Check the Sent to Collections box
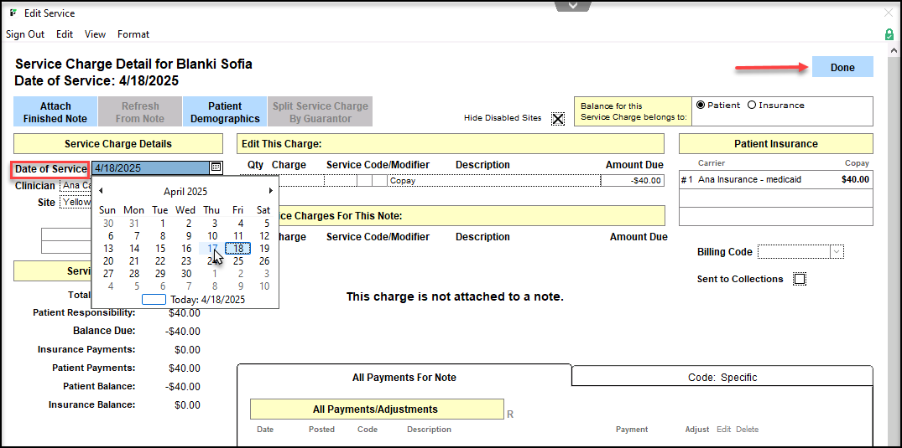Image resolution: width=902 pixels, height=448 pixels. [800, 279]
